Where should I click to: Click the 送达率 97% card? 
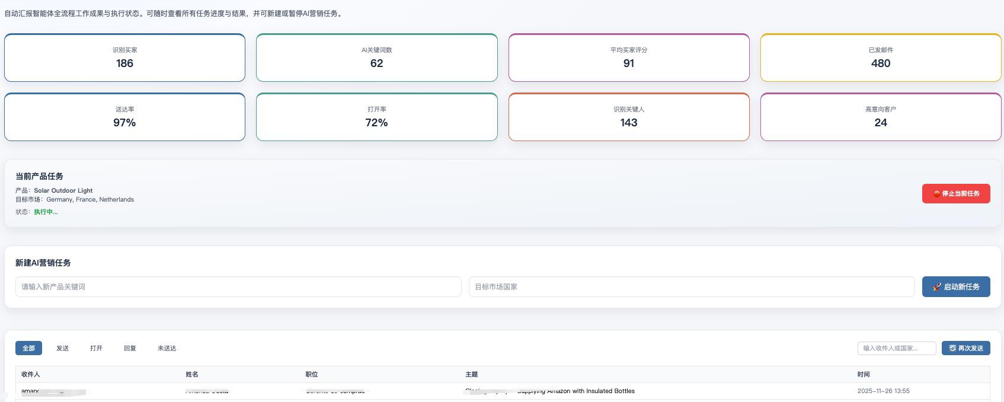(x=124, y=117)
